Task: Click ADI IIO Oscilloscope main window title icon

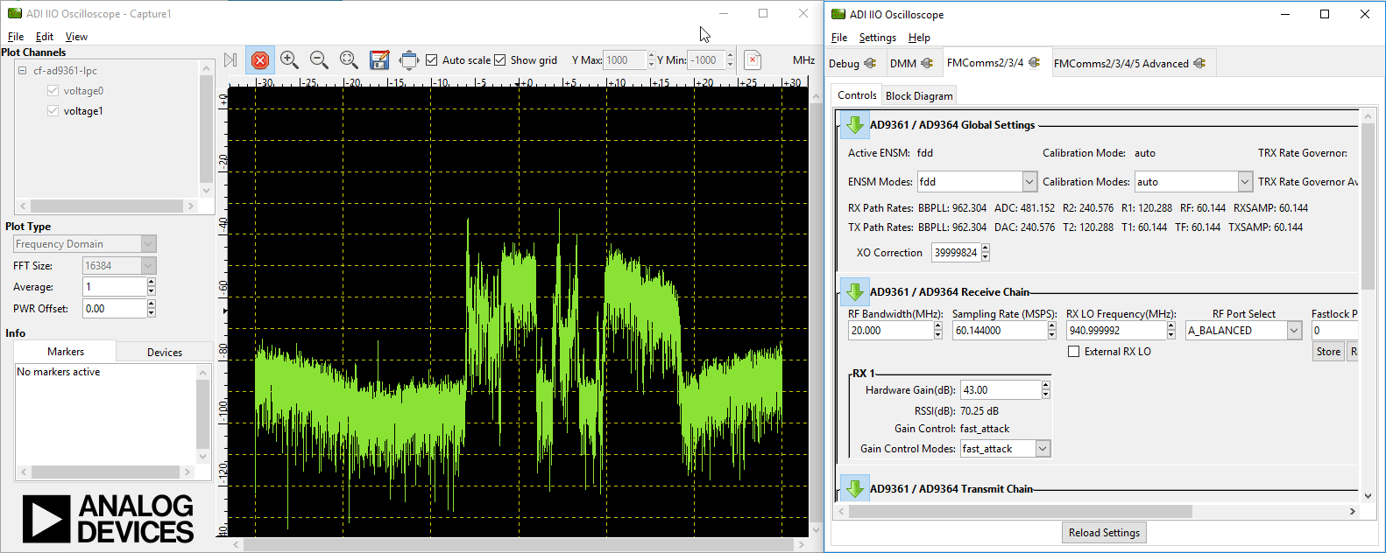Action: point(838,14)
